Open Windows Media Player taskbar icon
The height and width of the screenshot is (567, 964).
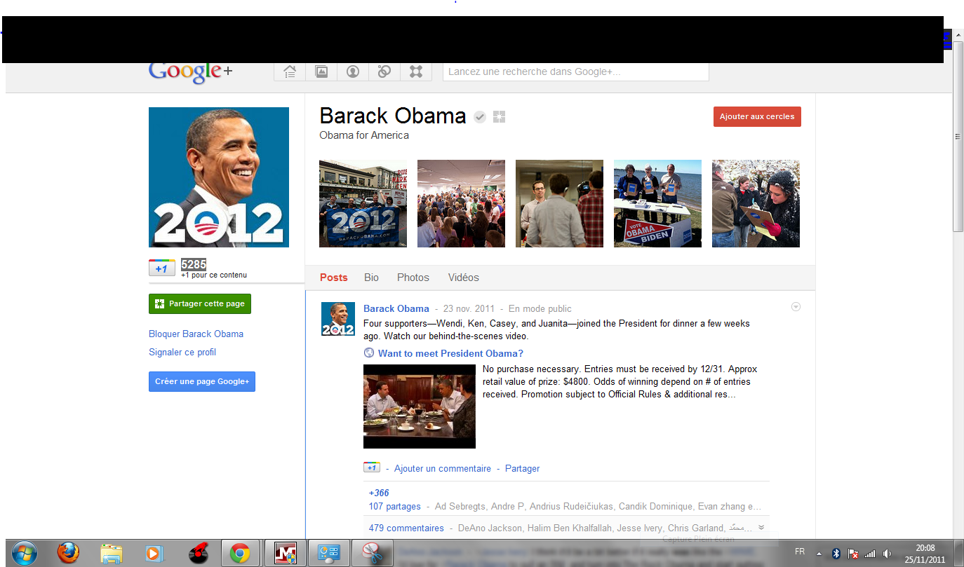tap(154, 554)
